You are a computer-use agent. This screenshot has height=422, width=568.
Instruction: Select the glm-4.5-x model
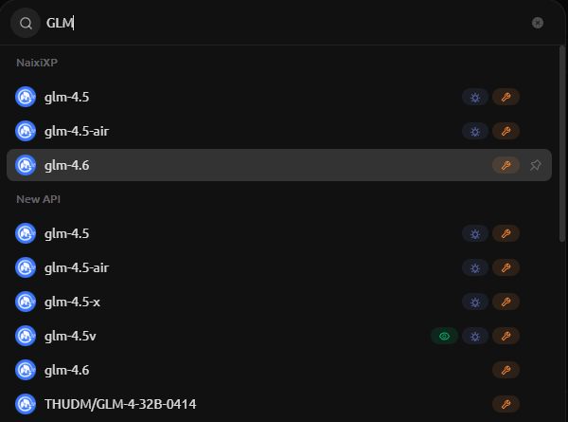72,302
